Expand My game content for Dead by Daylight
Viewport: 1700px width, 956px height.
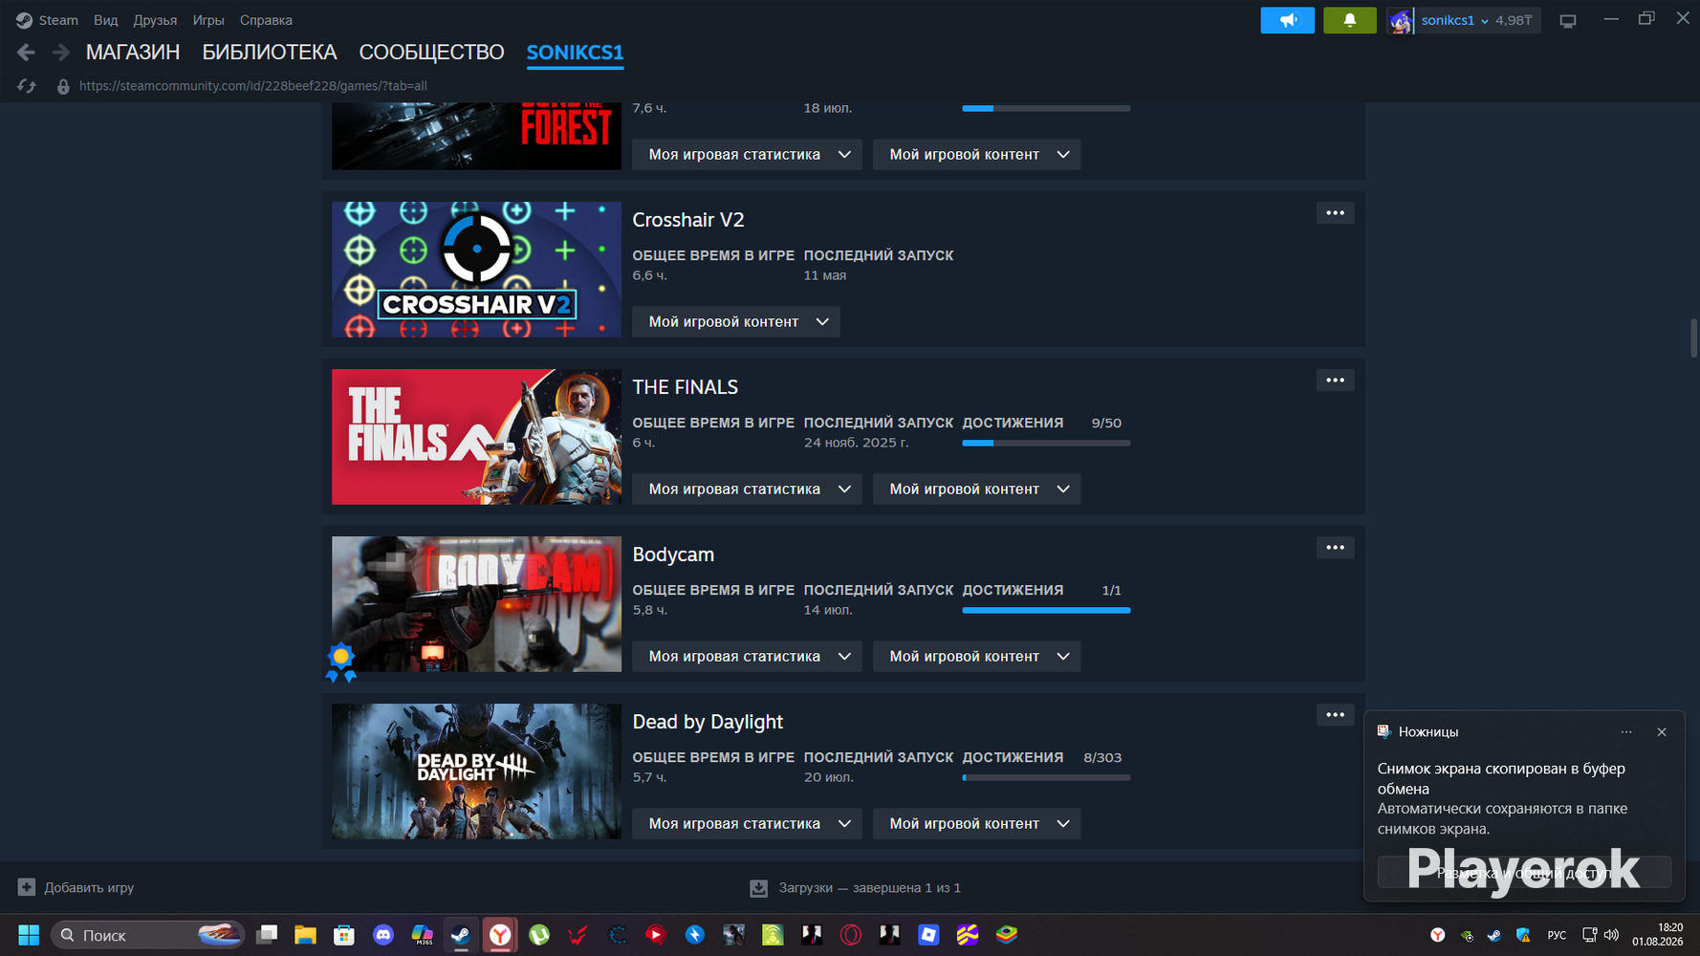[977, 824]
